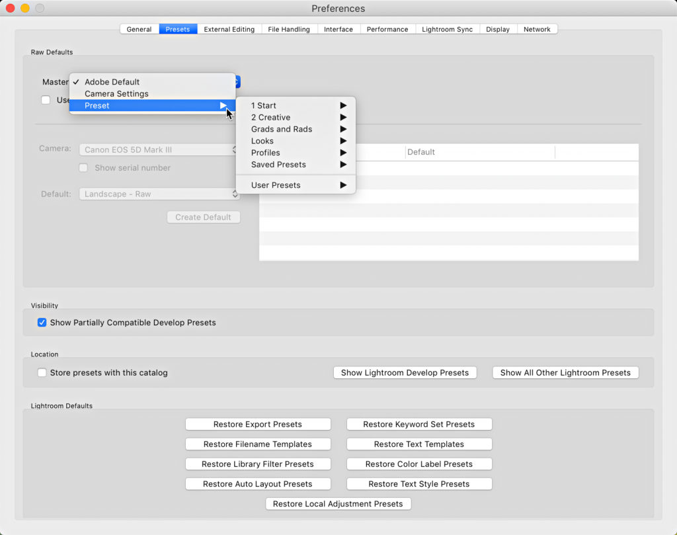Expand the Profiles preset submenu
This screenshot has height=535, width=677.
[296, 153]
